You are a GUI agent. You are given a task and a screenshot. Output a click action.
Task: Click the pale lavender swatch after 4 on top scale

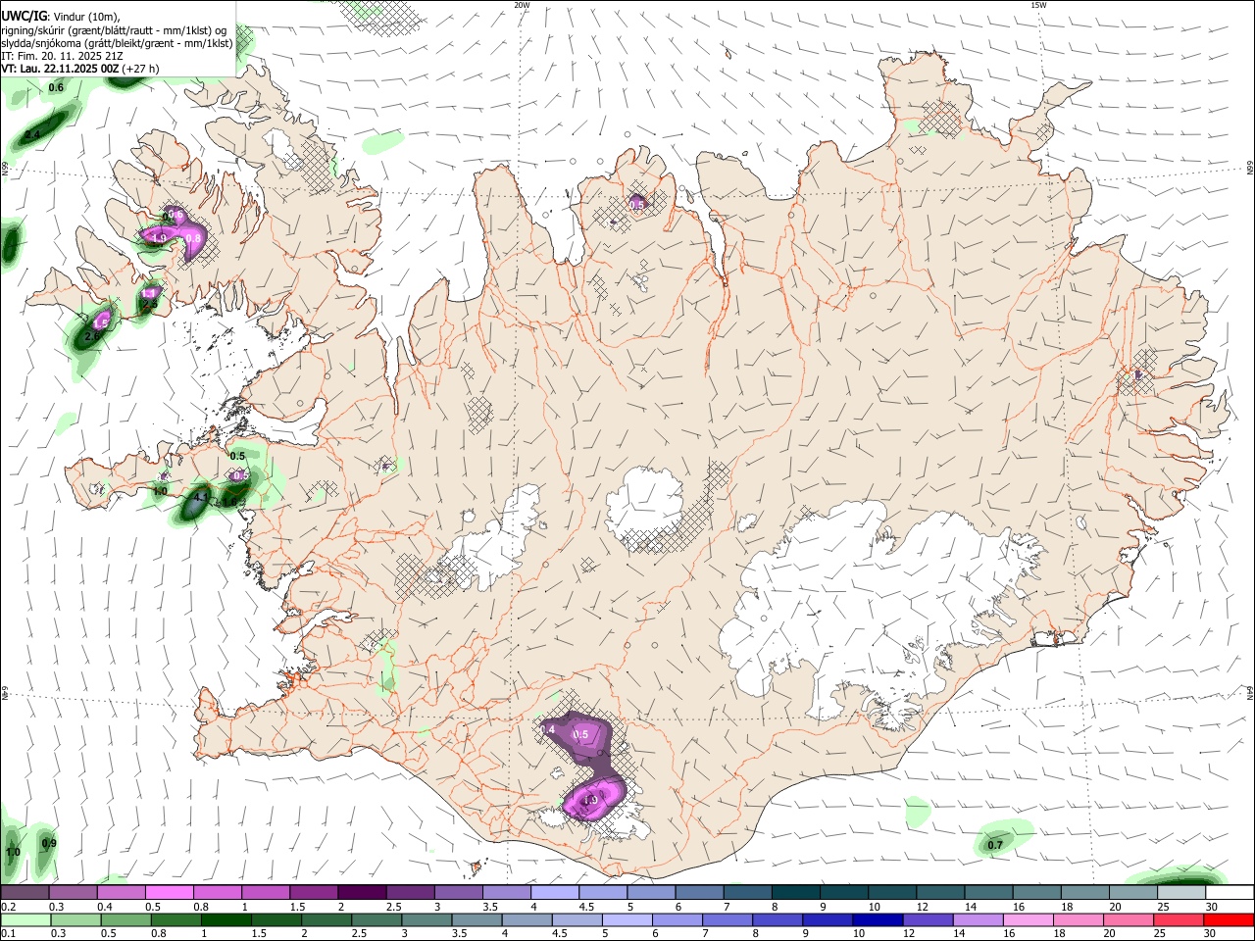pyautogui.click(x=554, y=893)
